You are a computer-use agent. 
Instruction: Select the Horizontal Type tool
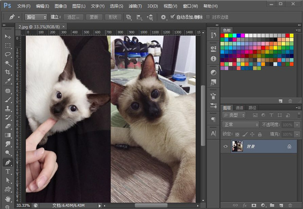tap(8, 171)
